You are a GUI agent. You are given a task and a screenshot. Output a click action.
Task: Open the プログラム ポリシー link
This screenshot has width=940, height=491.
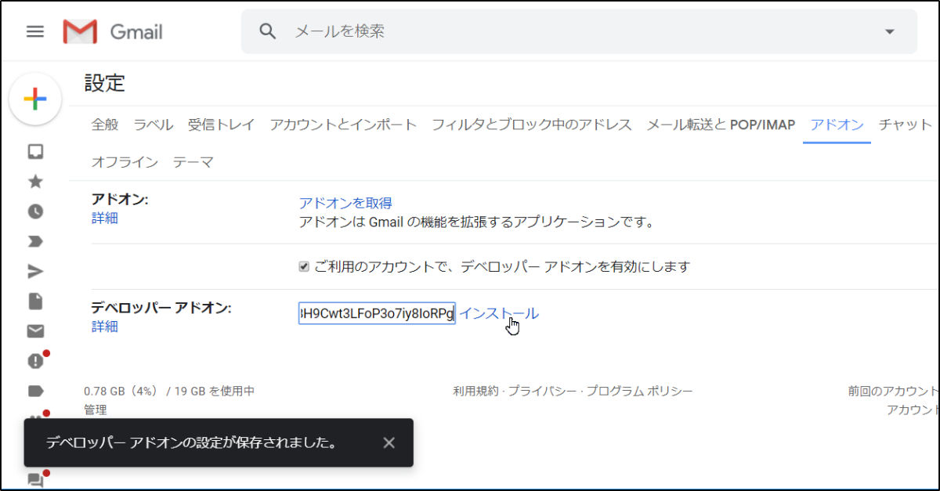pos(640,391)
